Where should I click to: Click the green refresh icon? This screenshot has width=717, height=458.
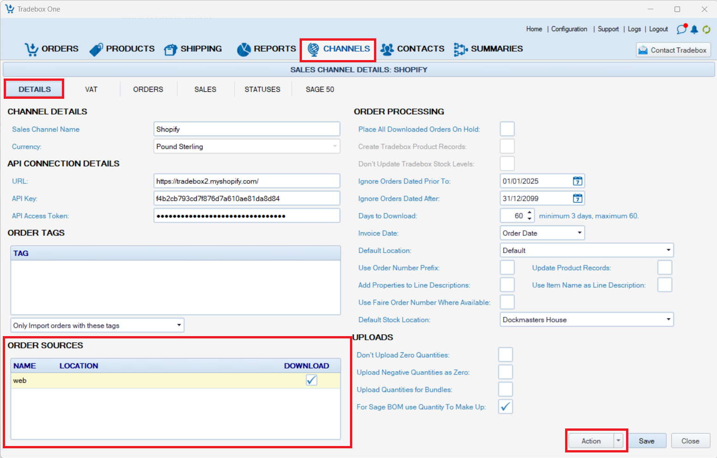coord(706,30)
